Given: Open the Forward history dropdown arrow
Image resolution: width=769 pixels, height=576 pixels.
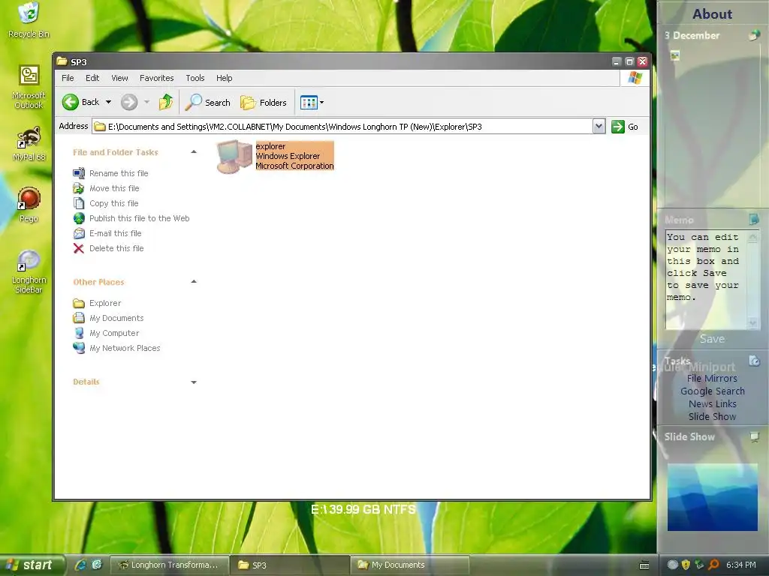Looking at the screenshot, I should coord(146,102).
